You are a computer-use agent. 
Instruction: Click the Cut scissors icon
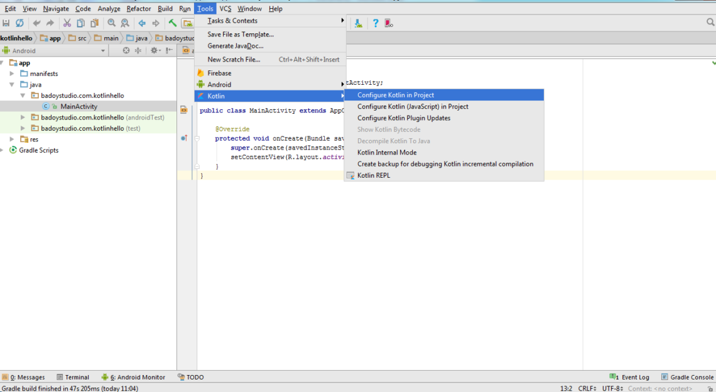click(x=67, y=23)
